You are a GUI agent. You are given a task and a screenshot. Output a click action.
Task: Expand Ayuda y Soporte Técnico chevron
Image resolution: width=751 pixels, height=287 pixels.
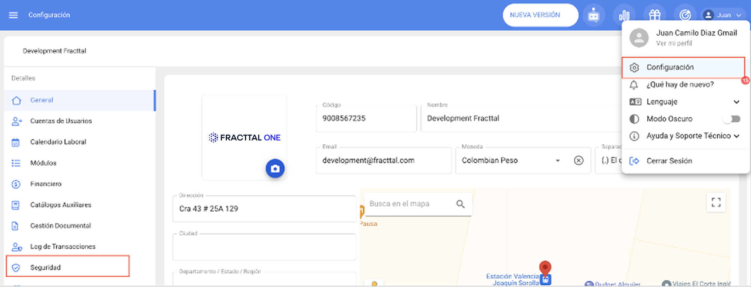736,136
